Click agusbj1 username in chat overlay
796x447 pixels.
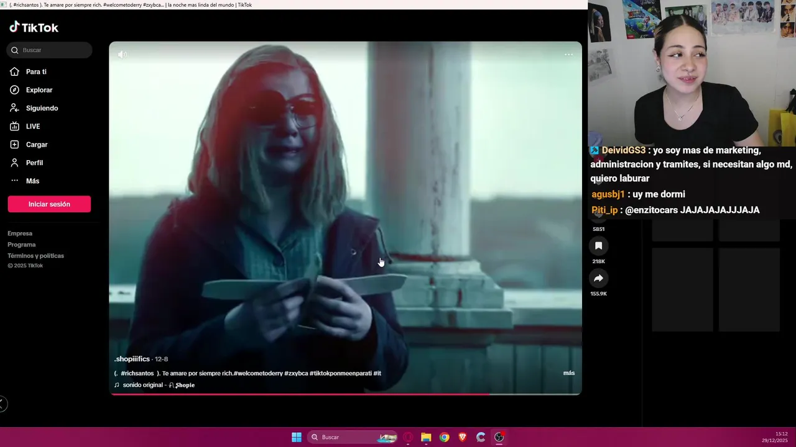(608, 194)
